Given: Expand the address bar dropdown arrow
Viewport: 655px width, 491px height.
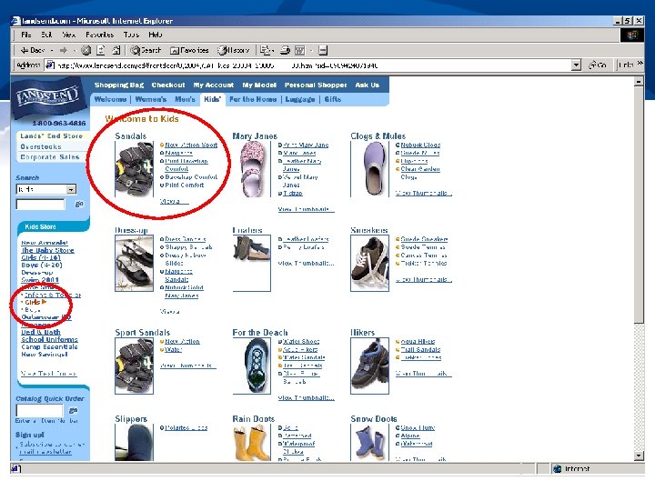Looking at the screenshot, I should click(577, 65).
